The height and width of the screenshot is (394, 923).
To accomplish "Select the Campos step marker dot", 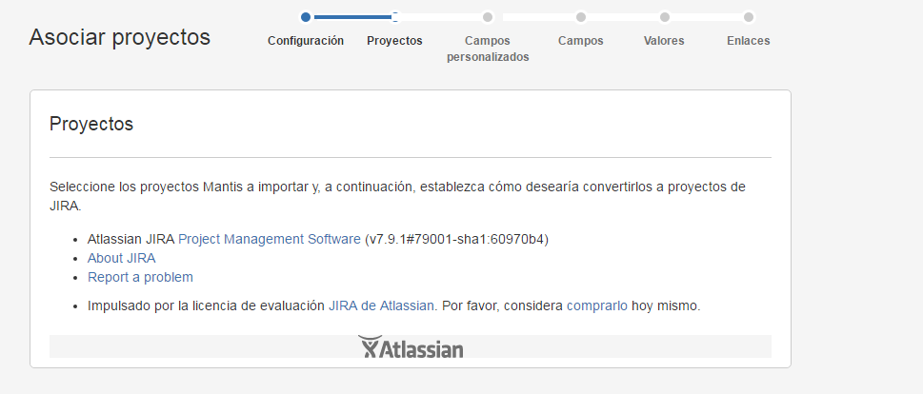I will 581,17.
